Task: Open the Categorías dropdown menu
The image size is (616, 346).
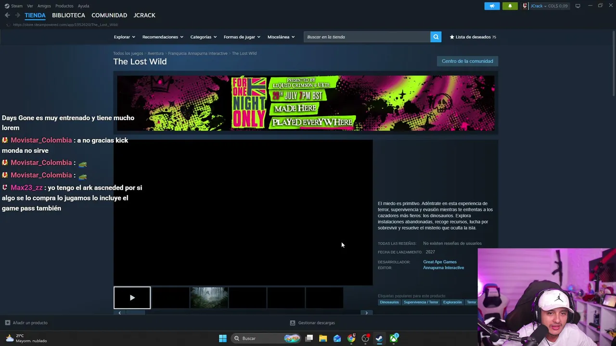Action: 203,37
